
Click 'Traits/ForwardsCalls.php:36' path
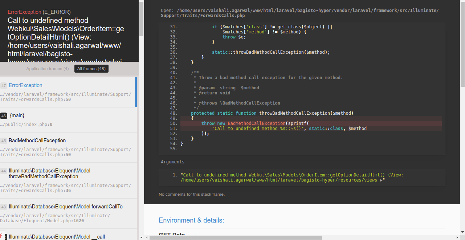point(35,191)
